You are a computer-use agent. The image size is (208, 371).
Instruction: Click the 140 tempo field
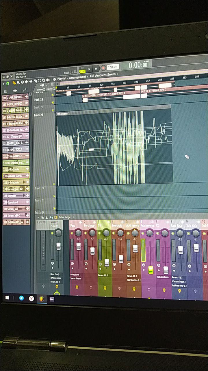coord(113,67)
